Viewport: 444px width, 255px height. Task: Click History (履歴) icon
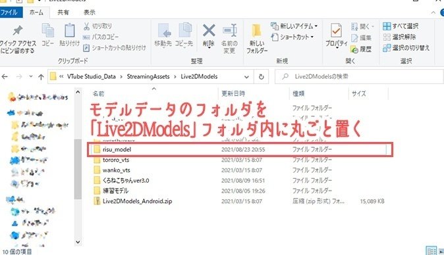pyautogui.click(x=354, y=49)
